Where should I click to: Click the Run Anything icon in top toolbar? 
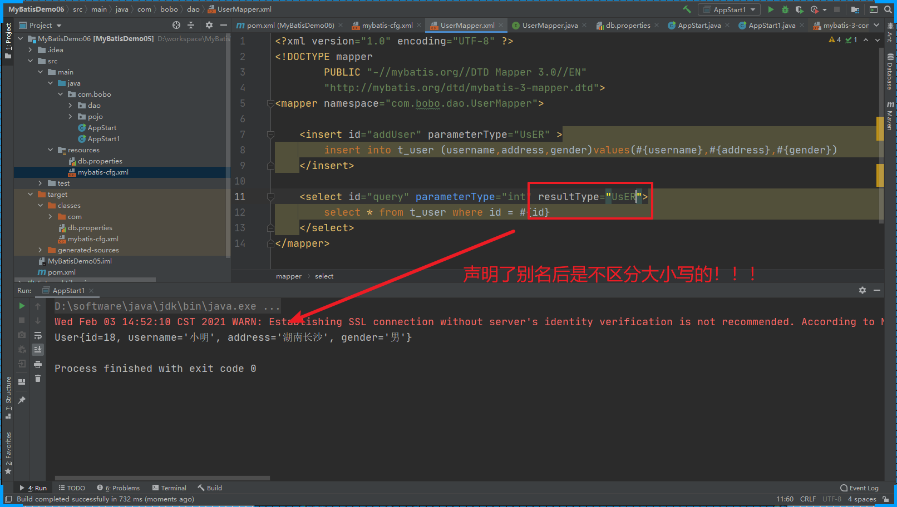(873, 9)
